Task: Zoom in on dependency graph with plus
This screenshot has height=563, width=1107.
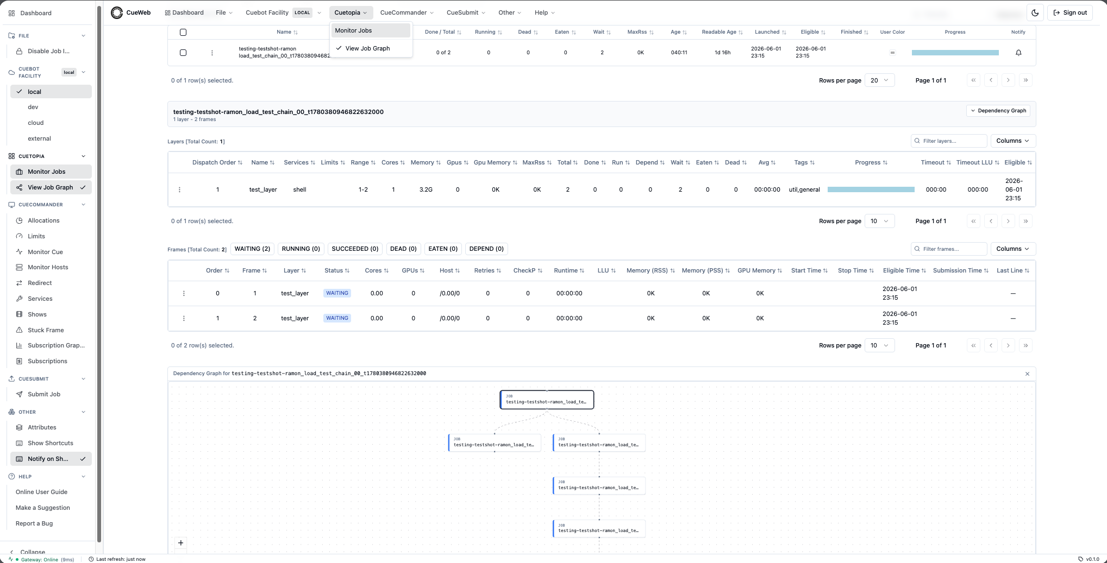Action: click(181, 542)
